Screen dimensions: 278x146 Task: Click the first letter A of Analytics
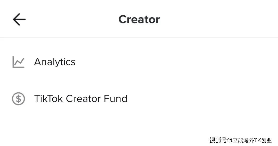pos(38,62)
